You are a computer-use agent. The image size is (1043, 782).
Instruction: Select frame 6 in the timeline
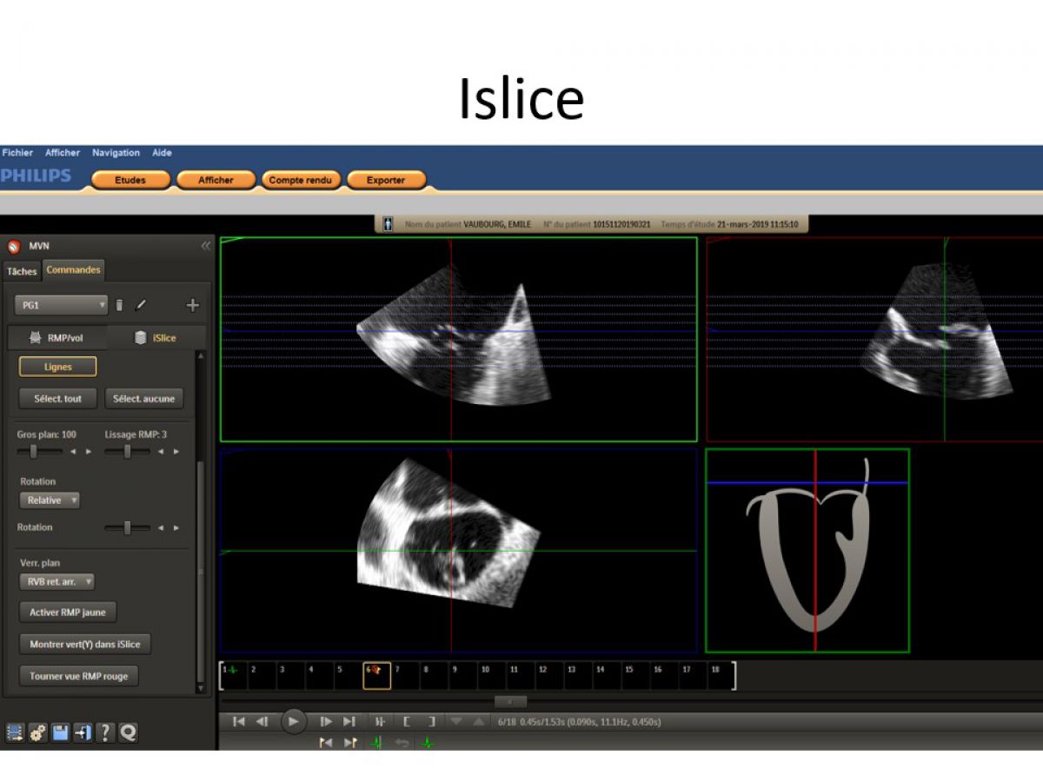tap(377, 675)
